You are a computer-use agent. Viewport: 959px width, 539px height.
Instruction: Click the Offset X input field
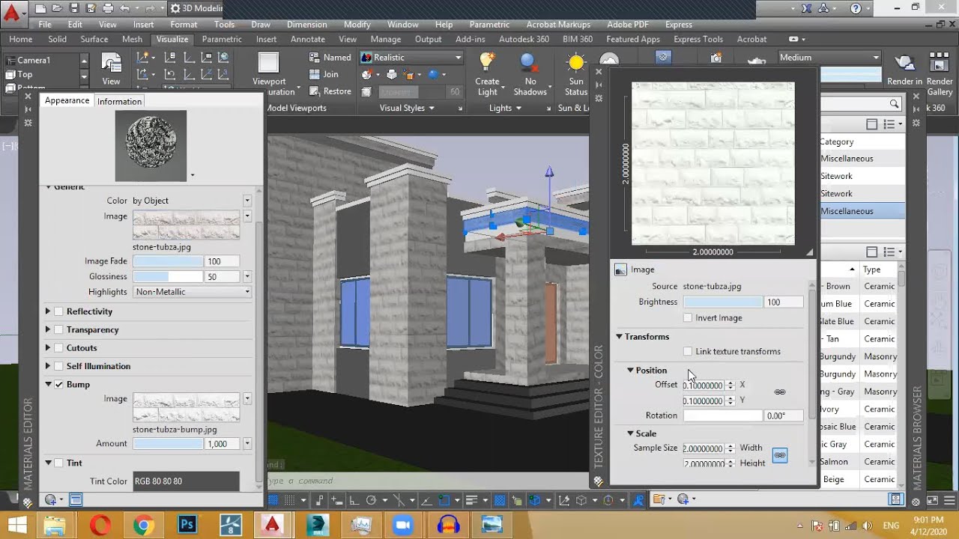703,386
